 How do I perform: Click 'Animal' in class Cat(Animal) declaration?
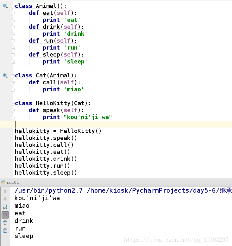60,75
